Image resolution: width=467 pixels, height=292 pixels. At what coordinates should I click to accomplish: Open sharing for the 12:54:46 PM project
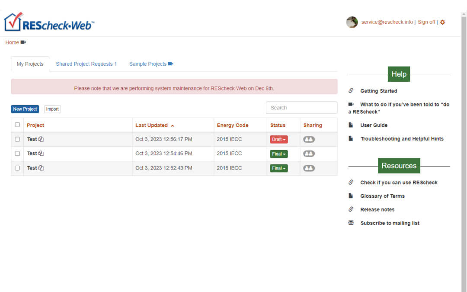pyautogui.click(x=309, y=154)
